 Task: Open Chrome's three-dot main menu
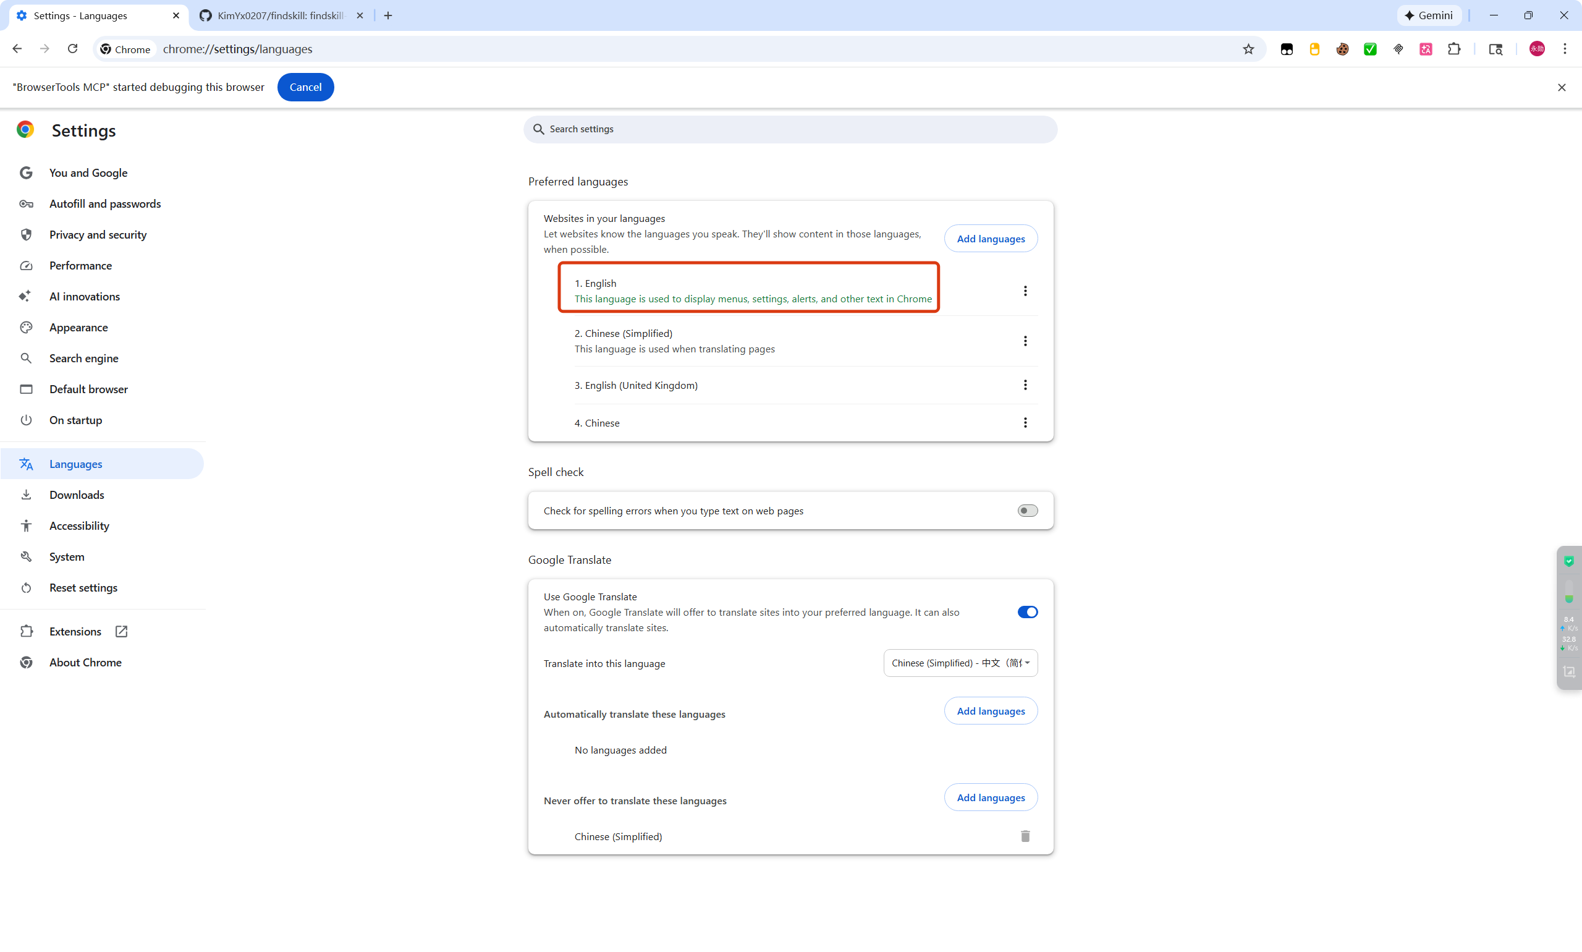1565,49
